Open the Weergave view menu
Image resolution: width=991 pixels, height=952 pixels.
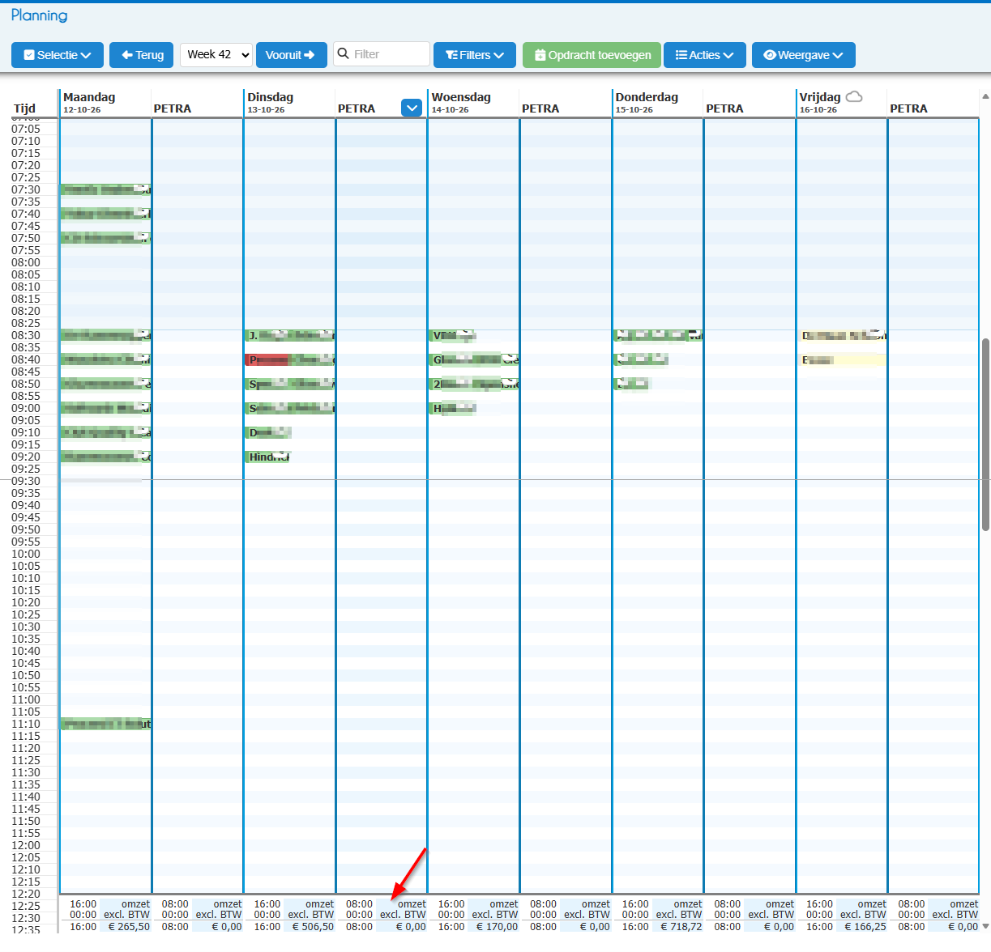click(804, 55)
